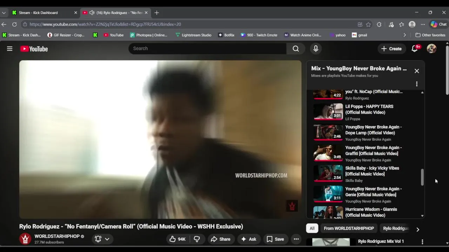Viewport: 449px width, 252px height.
Task: Open Other favorites folder
Action: pos(430,35)
